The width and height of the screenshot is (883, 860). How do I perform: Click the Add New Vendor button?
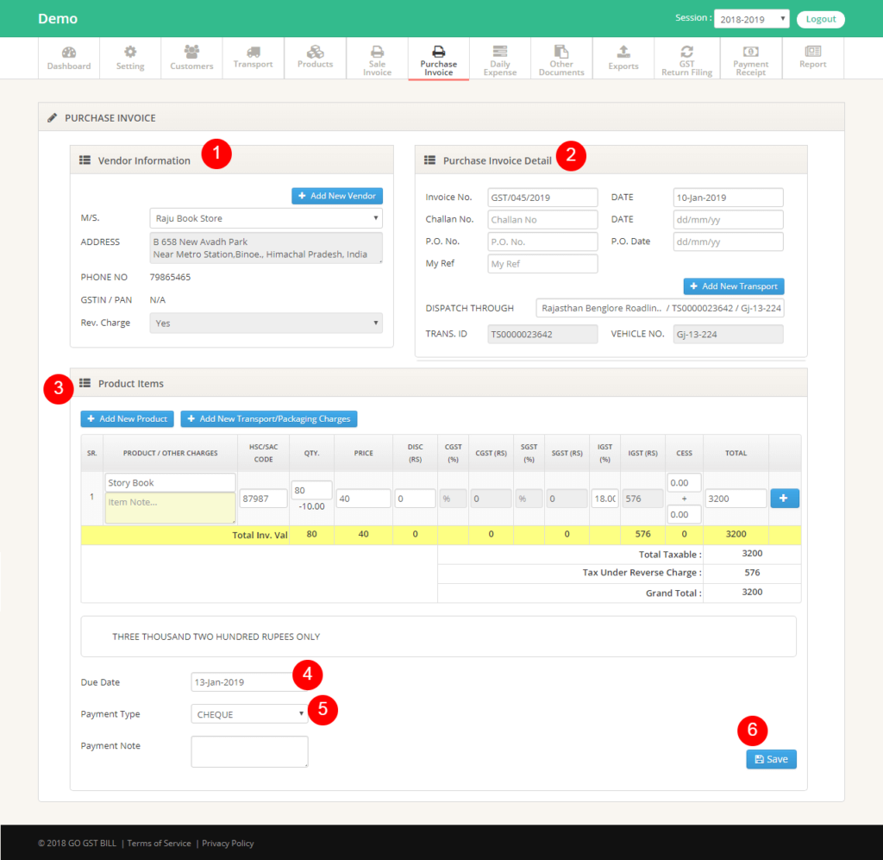pyautogui.click(x=336, y=195)
